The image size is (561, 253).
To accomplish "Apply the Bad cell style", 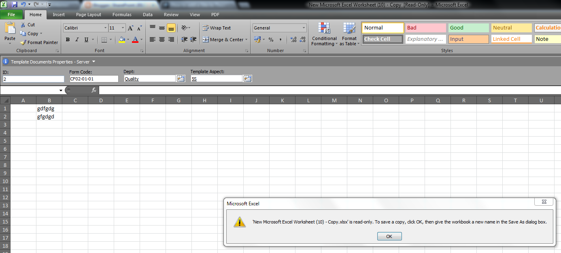I will pyautogui.click(x=425, y=28).
